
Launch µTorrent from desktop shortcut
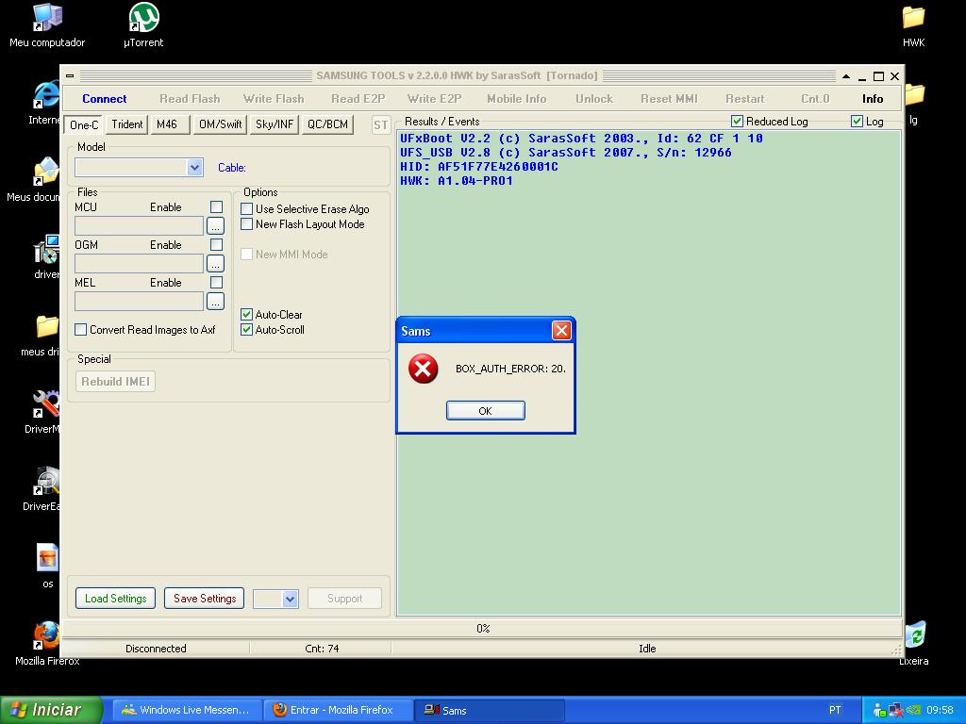143,25
